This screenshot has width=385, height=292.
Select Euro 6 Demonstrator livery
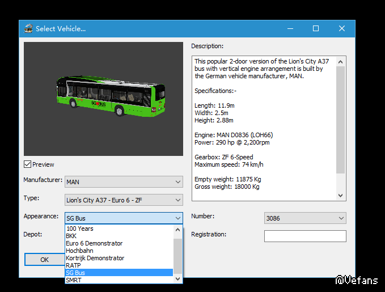(94, 243)
